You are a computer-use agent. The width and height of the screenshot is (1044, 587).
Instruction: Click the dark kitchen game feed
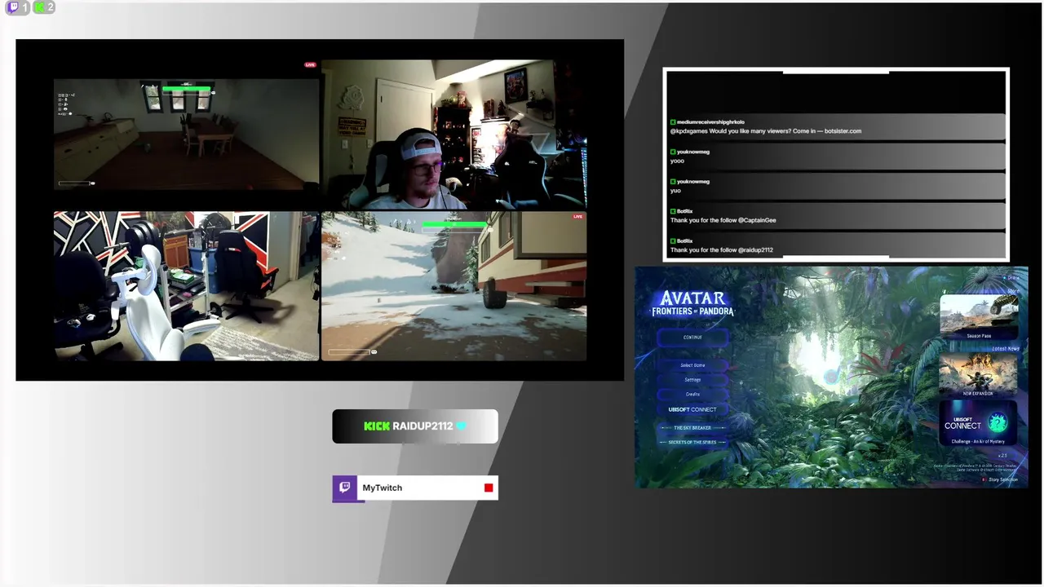click(x=187, y=135)
